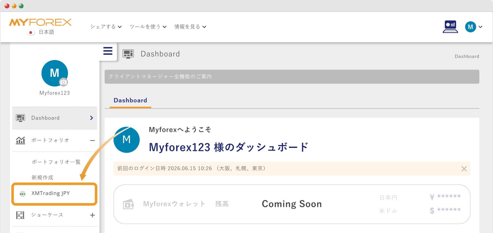Click the ポートフォリオ sidebar label
Screen dimensions: 493x233
point(50,140)
